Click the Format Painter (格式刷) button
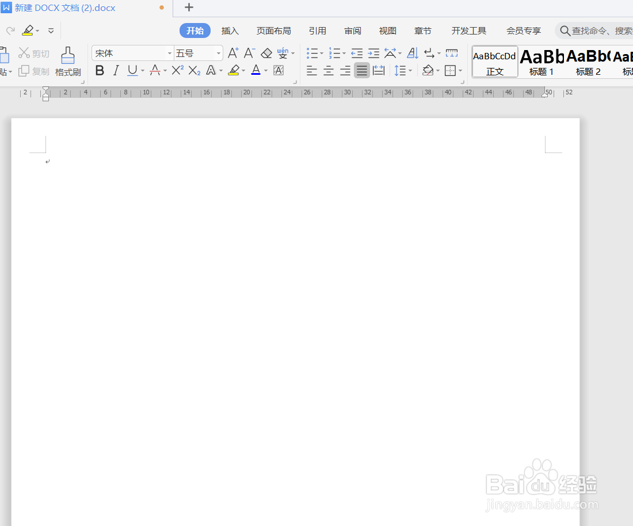This screenshot has width=633, height=526. pos(68,62)
